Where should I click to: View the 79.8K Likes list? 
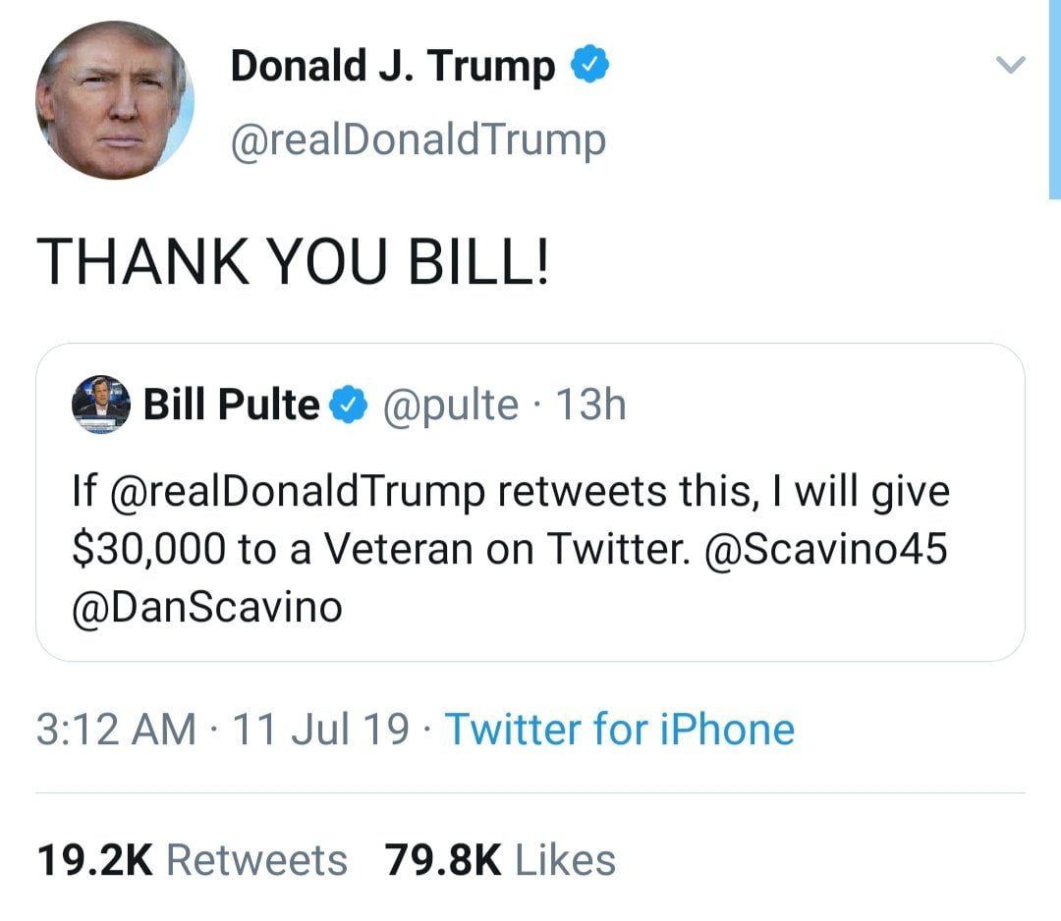point(500,860)
